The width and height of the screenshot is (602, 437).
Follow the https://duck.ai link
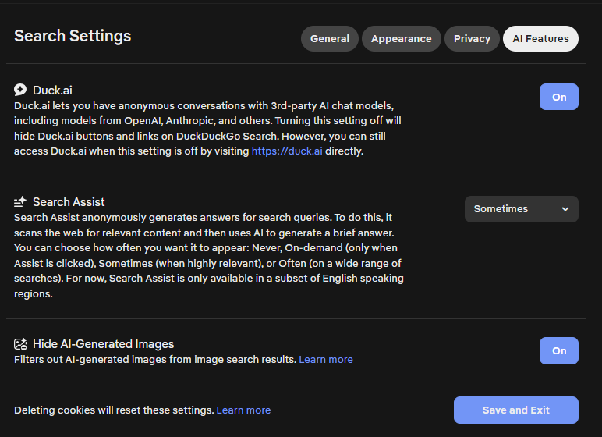[287, 151]
